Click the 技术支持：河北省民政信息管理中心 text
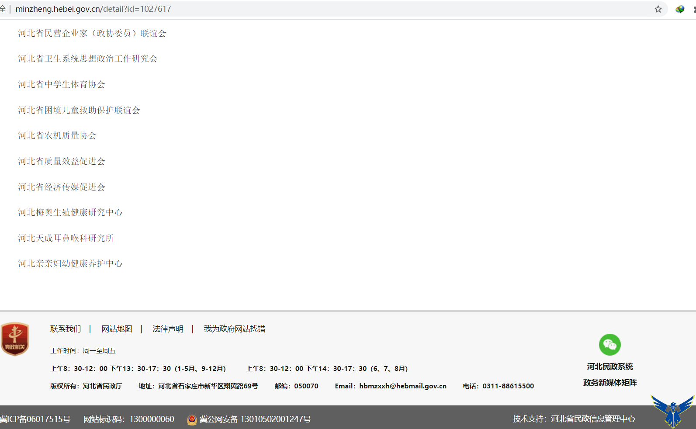The height and width of the screenshot is (429, 696). pyautogui.click(x=574, y=419)
